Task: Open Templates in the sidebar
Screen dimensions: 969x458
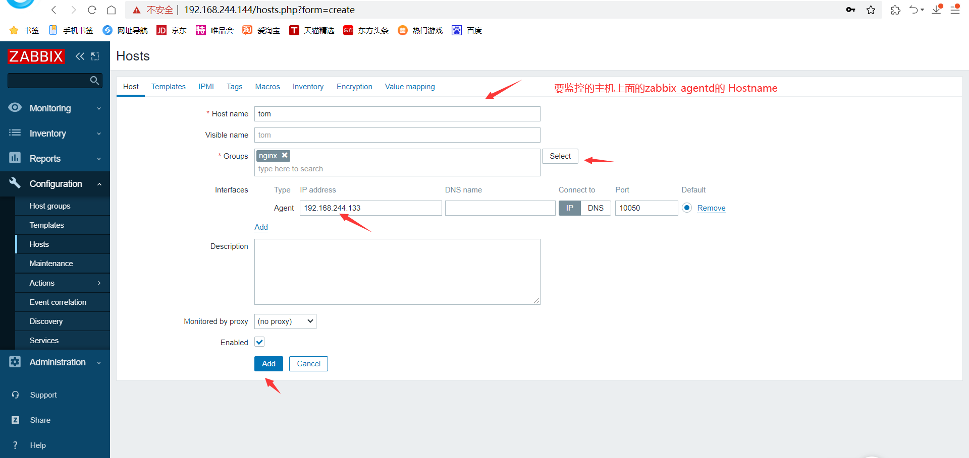Action: point(63,225)
